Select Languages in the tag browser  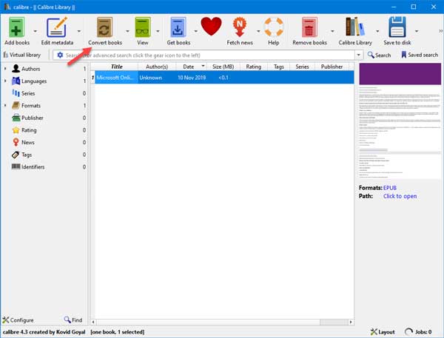point(34,81)
